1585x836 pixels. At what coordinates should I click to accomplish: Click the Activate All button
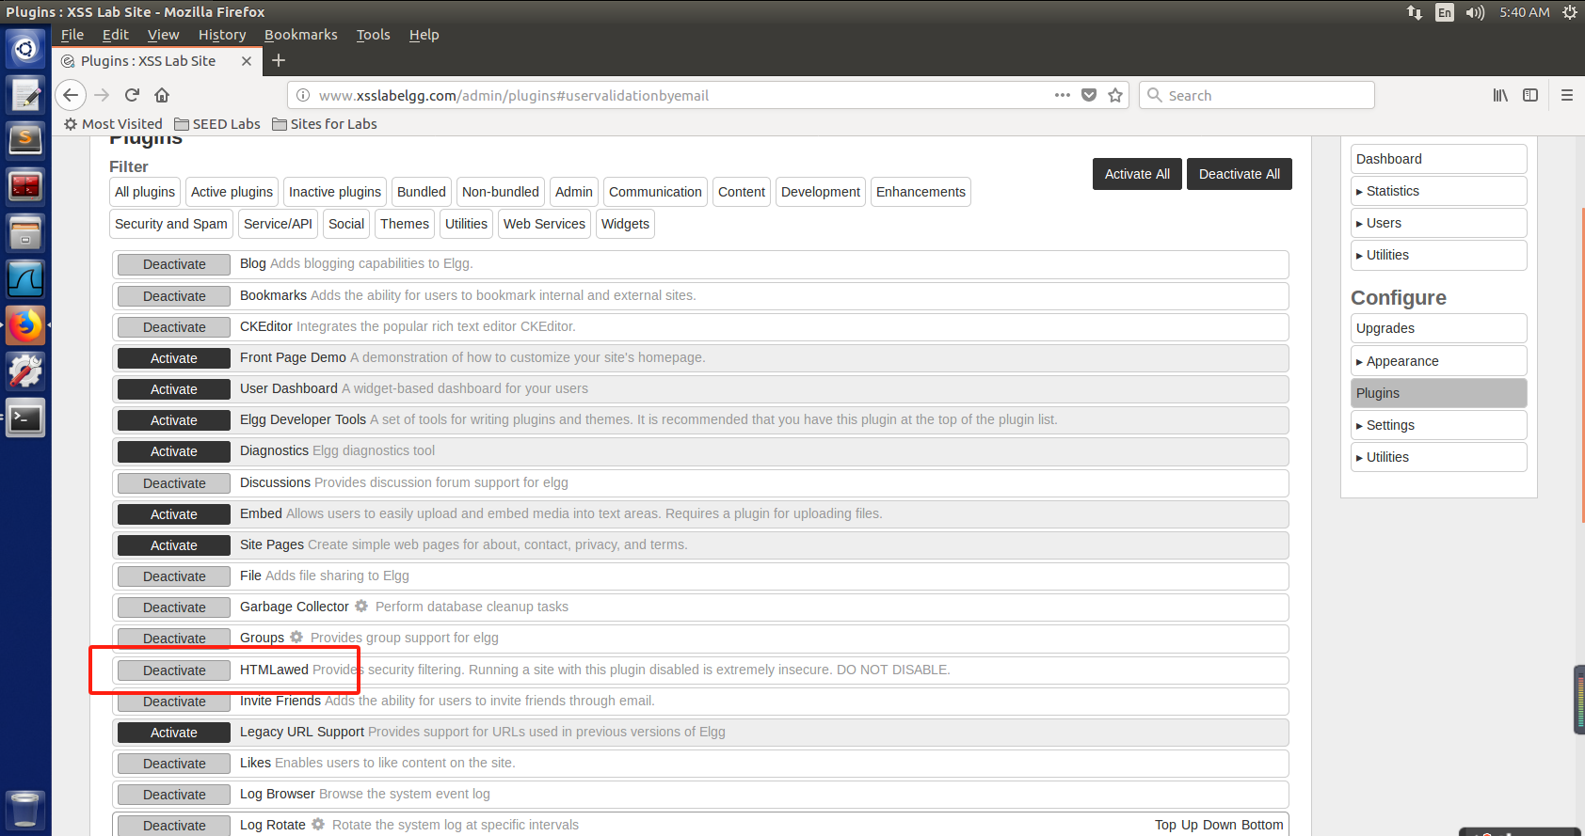(x=1137, y=174)
